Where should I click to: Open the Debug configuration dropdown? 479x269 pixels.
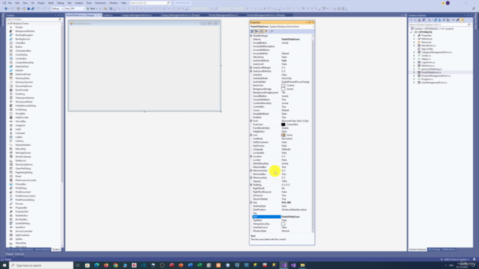pyautogui.click(x=57, y=8)
